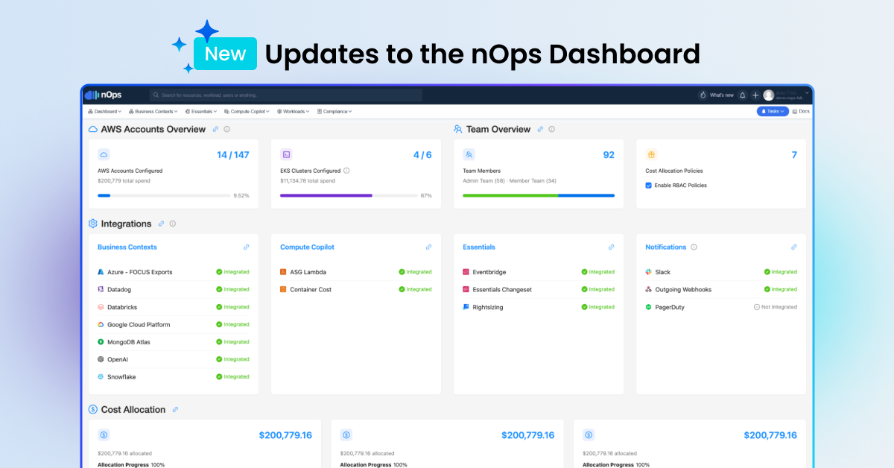Click info icon beside Integrations heading
Image resolution: width=894 pixels, height=468 pixels.
173,224
